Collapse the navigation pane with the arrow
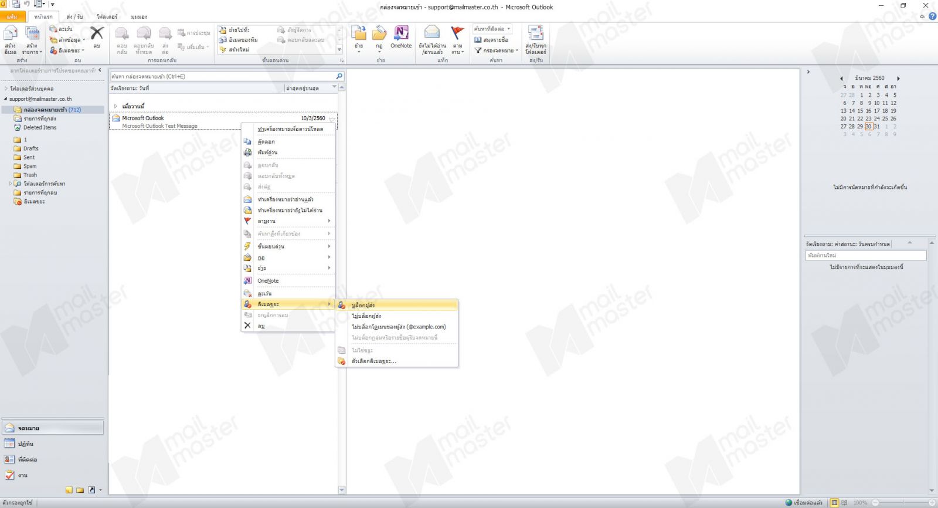938x508 pixels. pos(100,70)
